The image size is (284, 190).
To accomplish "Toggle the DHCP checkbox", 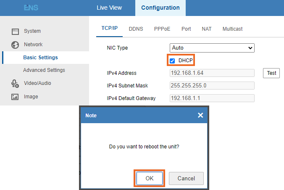I will click(172, 61).
